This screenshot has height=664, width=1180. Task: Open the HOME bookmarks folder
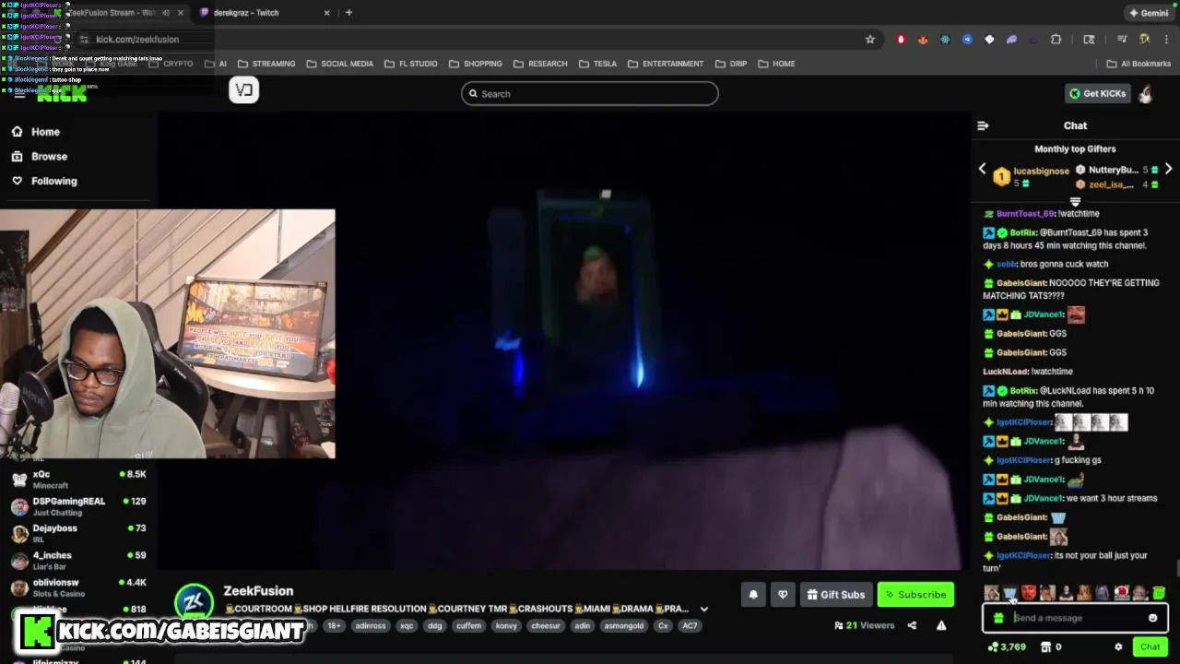pos(776,64)
